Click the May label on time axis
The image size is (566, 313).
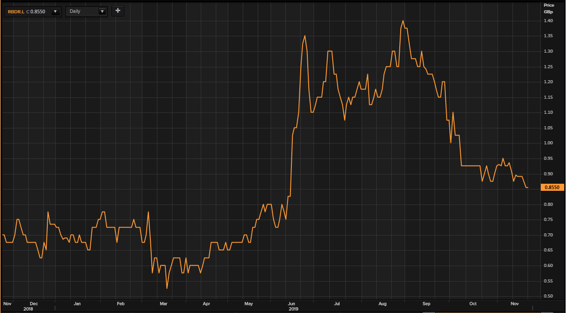(x=249, y=304)
